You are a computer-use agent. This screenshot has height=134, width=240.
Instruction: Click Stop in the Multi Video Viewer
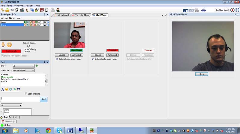tap(201, 74)
